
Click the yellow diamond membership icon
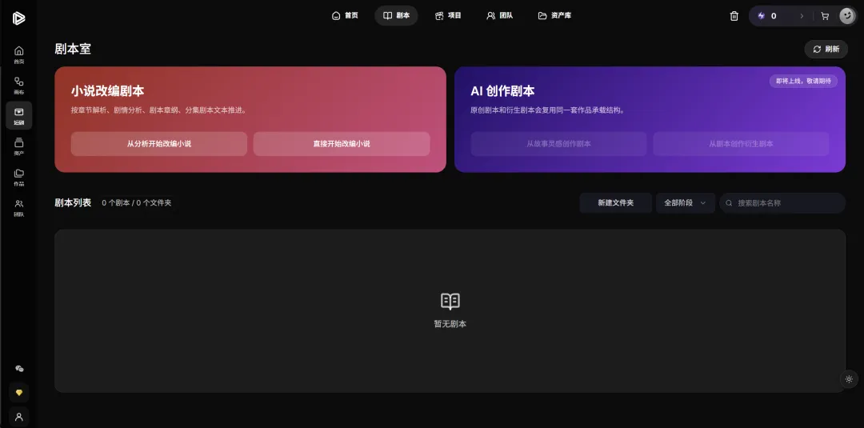point(18,393)
